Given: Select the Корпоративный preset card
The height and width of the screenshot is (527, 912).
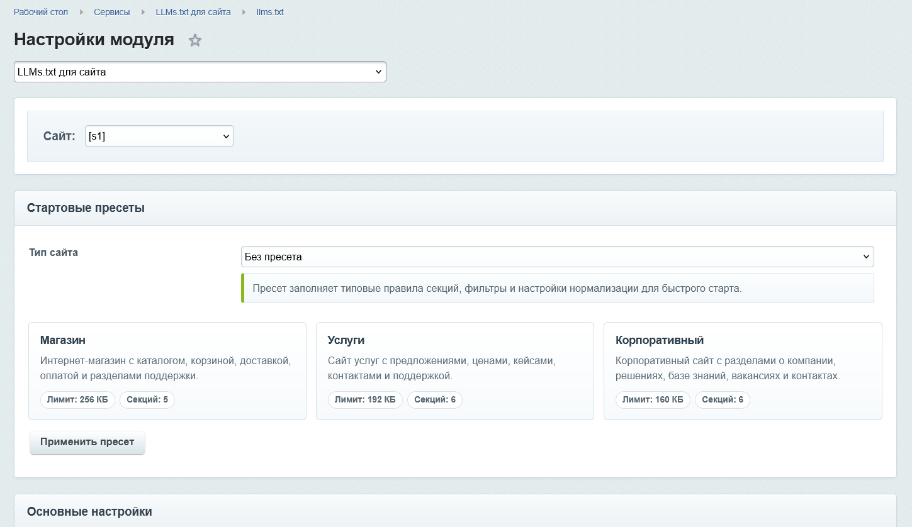Looking at the screenshot, I should pyautogui.click(x=743, y=371).
